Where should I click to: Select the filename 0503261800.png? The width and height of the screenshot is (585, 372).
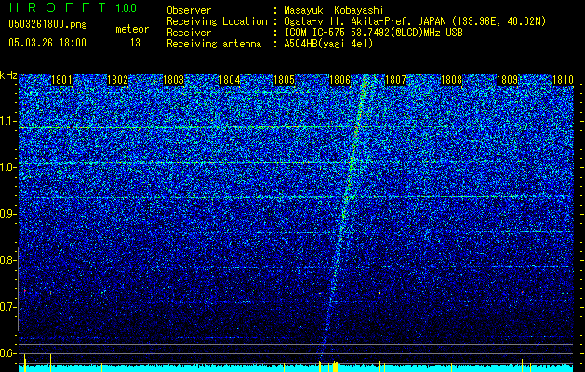coord(47,24)
